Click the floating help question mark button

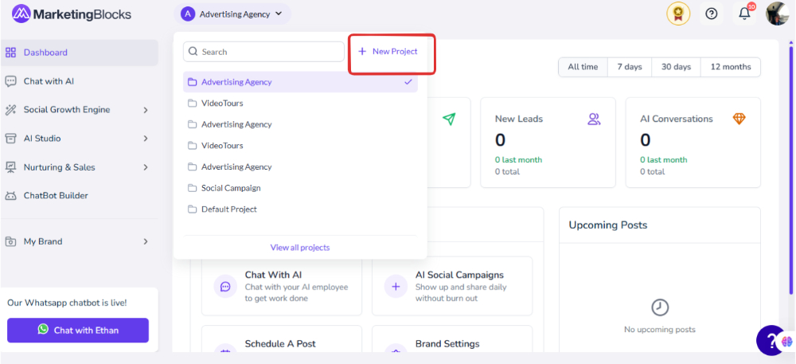(x=770, y=340)
